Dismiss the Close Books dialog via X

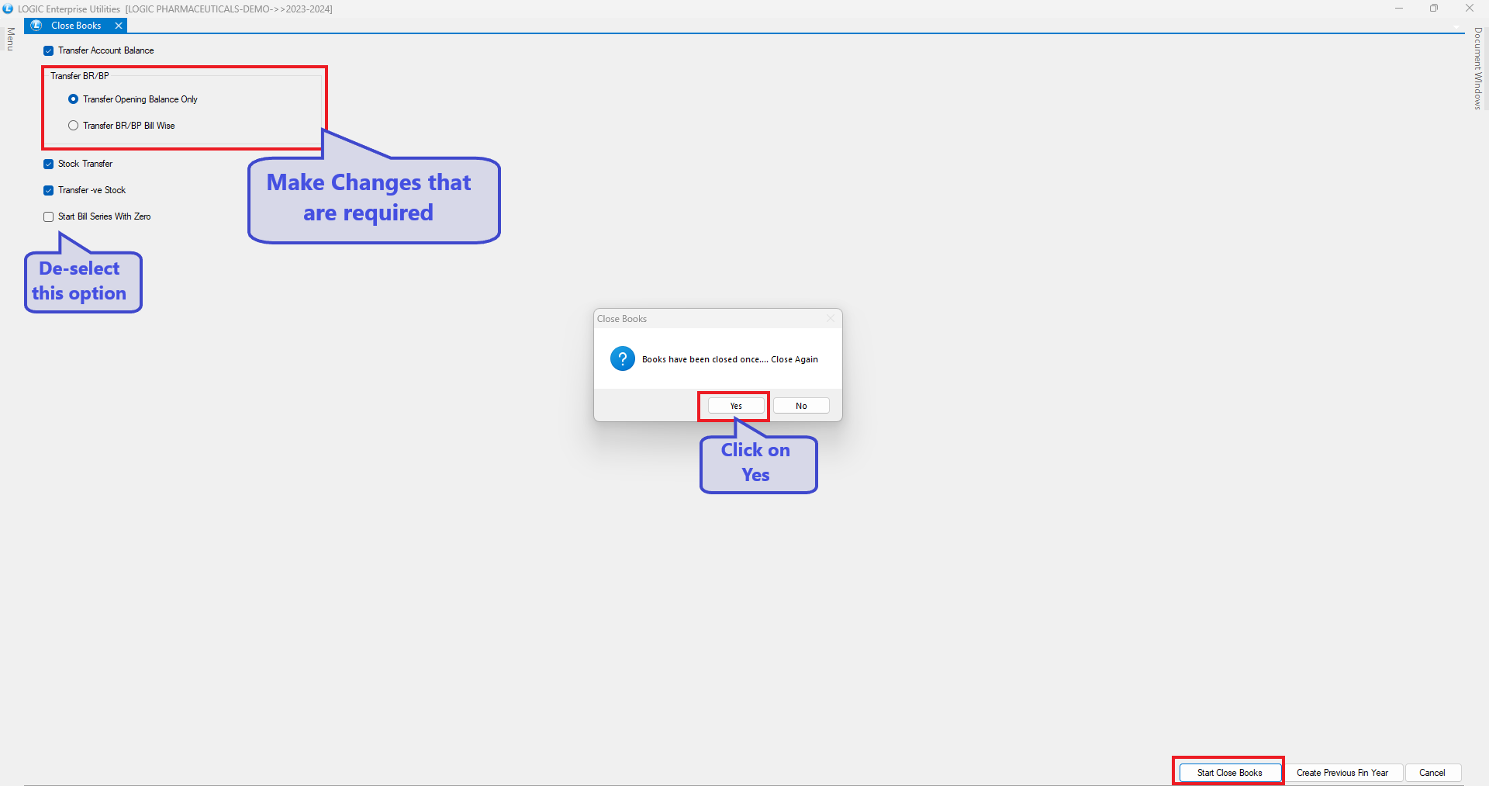831,319
